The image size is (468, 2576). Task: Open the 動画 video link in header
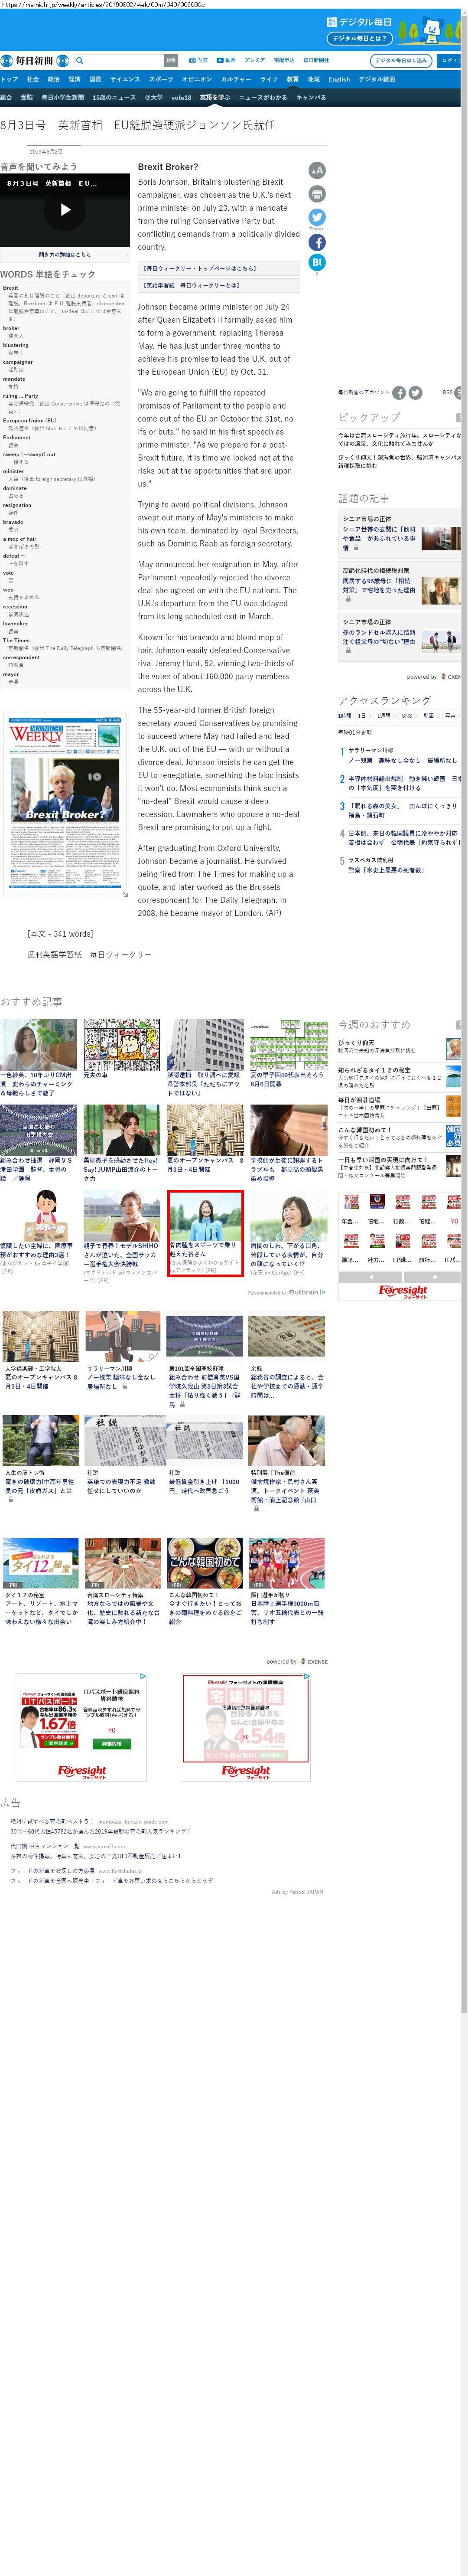click(226, 60)
